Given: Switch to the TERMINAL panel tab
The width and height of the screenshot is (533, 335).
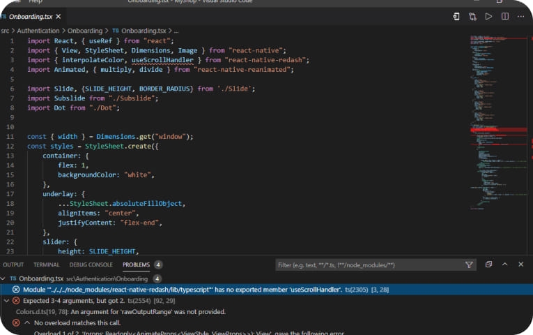Looking at the screenshot, I should [46, 265].
